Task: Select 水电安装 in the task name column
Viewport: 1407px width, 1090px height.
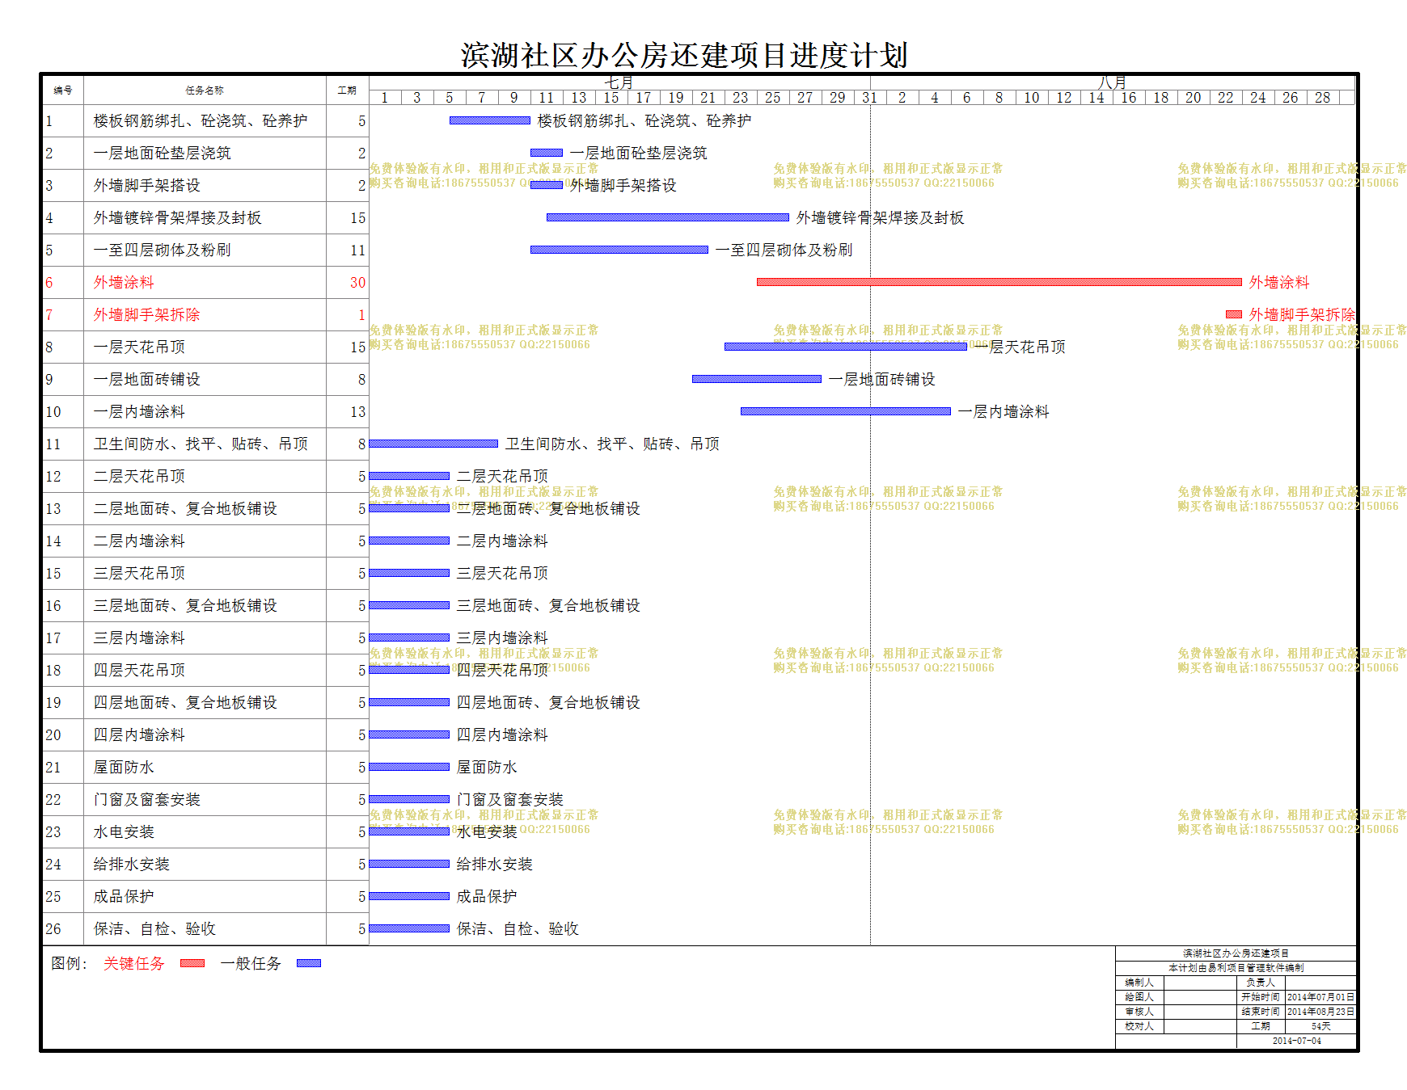Action: point(124,831)
